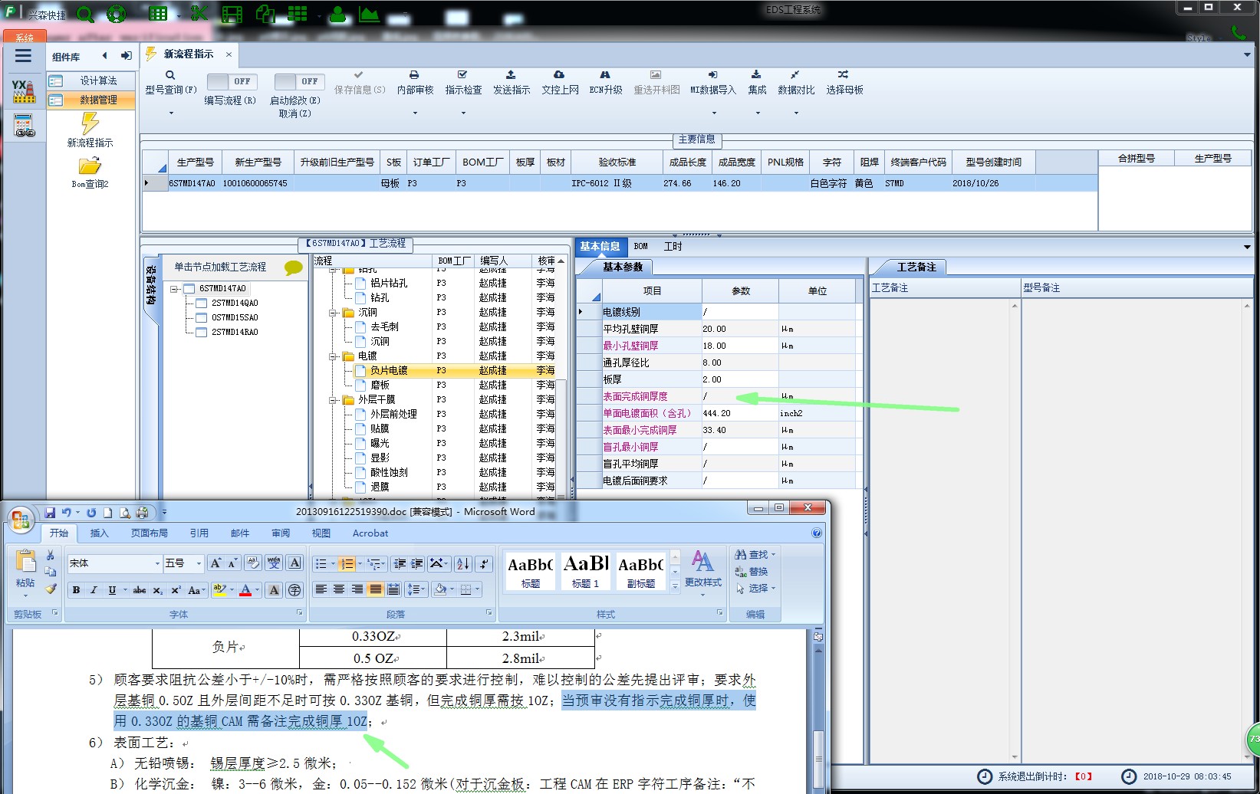Click Word font color red A button
1260x794 pixels.
click(x=245, y=590)
